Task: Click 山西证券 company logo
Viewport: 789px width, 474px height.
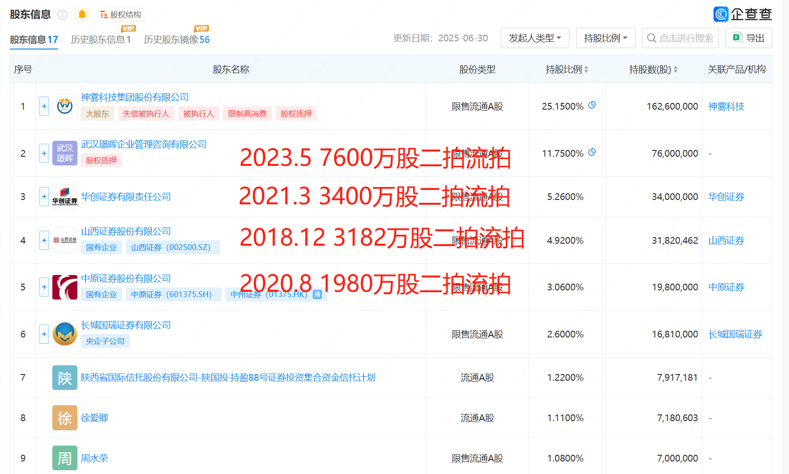Action: point(65,240)
